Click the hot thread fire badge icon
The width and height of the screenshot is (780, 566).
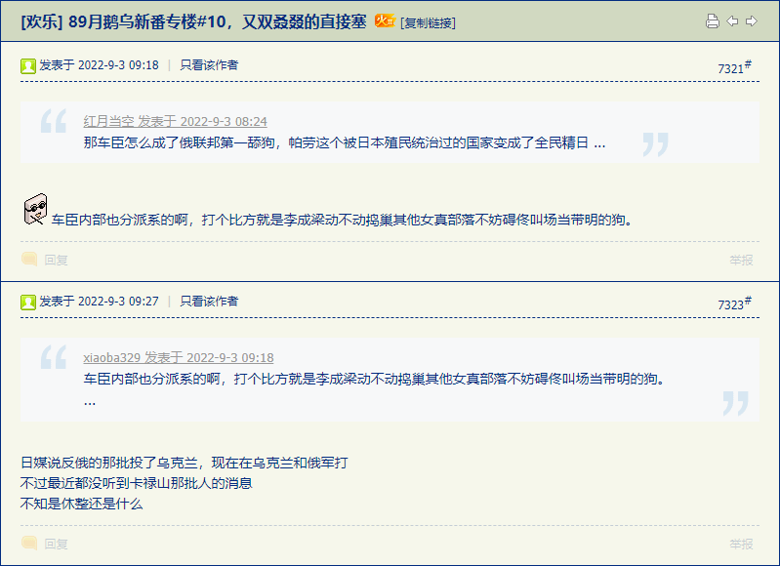click(x=385, y=20)
